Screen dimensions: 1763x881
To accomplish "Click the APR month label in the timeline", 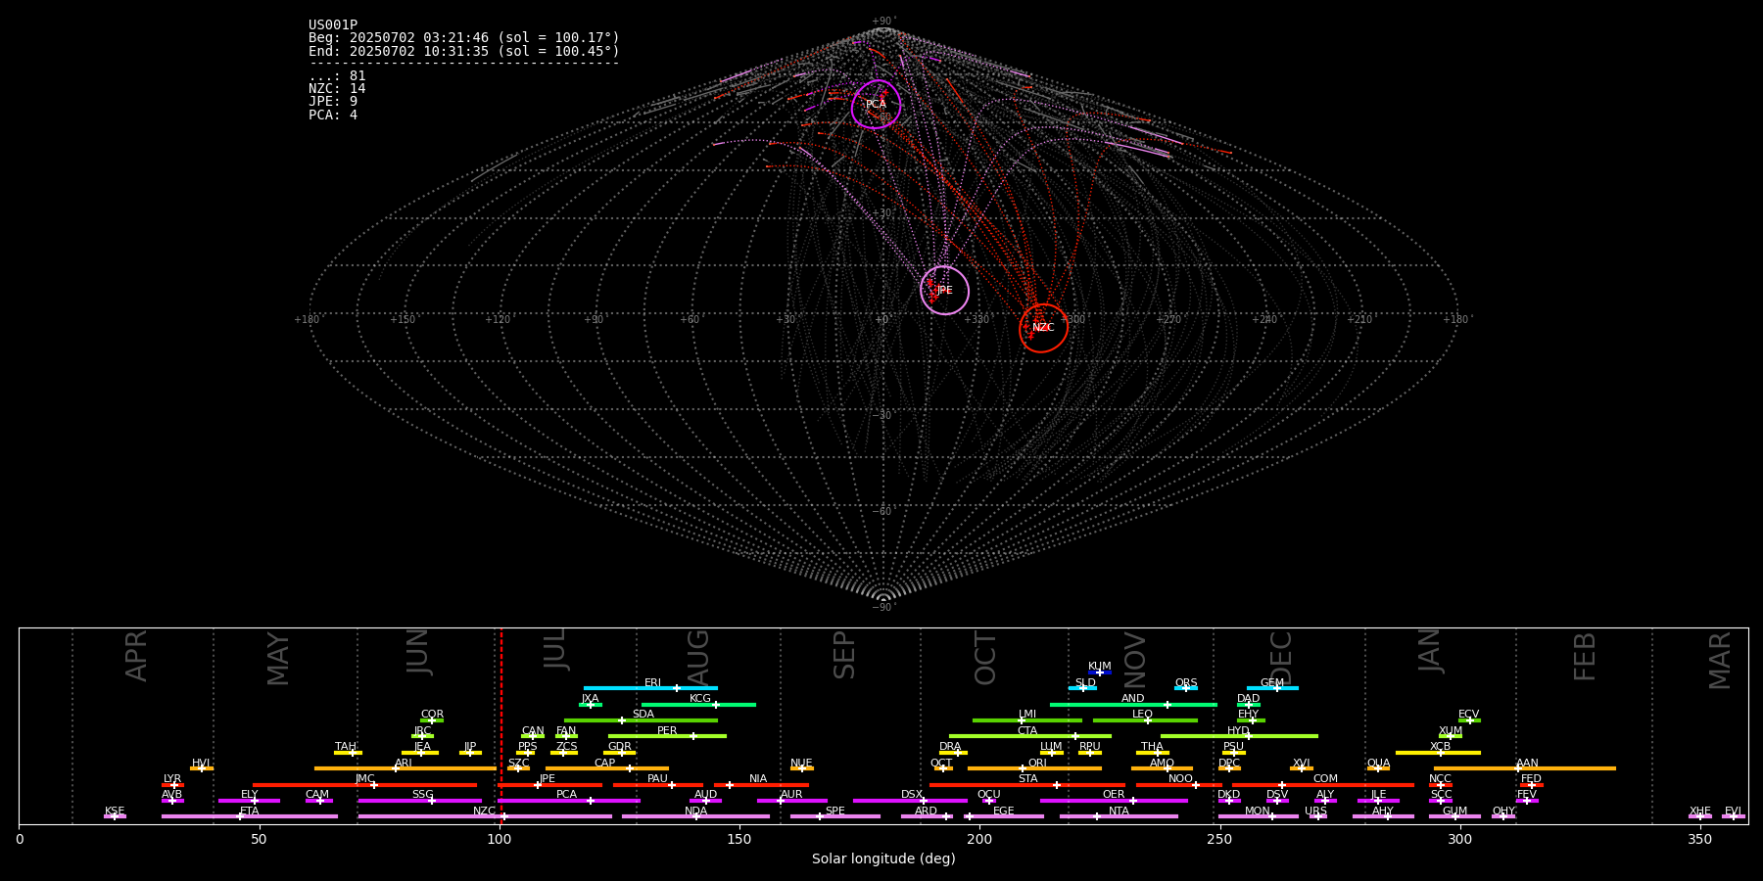I will tap(136, 656).
